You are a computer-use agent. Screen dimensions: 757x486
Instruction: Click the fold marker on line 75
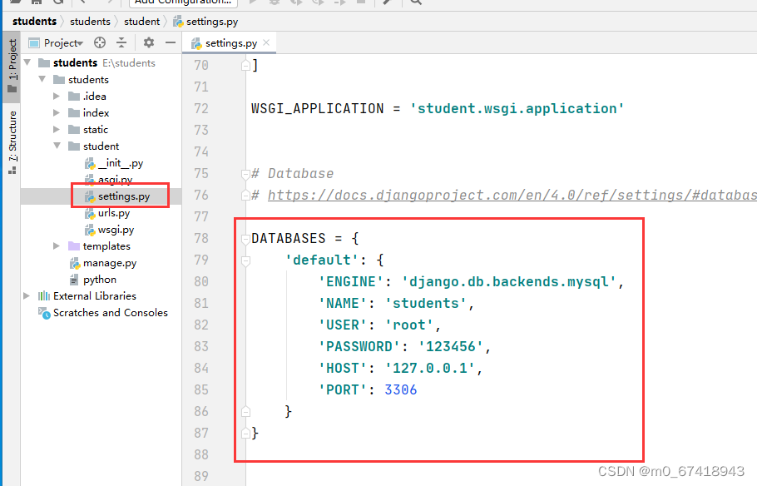point(245,173)
